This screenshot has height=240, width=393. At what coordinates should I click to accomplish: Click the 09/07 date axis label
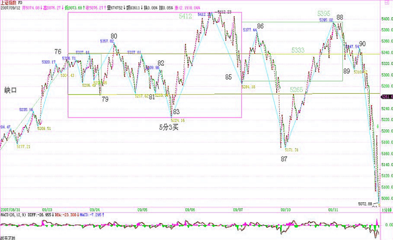point(238,210)
